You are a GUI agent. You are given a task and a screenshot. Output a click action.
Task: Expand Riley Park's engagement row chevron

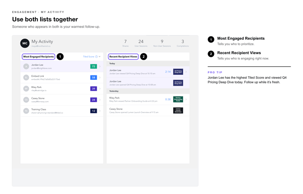100,89
